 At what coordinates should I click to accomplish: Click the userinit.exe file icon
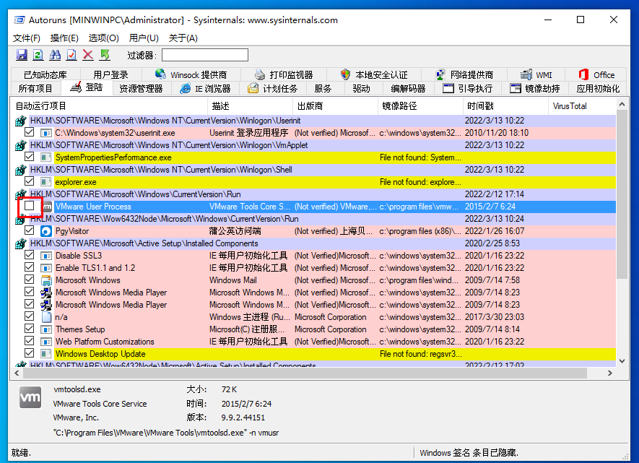point(46,133)
